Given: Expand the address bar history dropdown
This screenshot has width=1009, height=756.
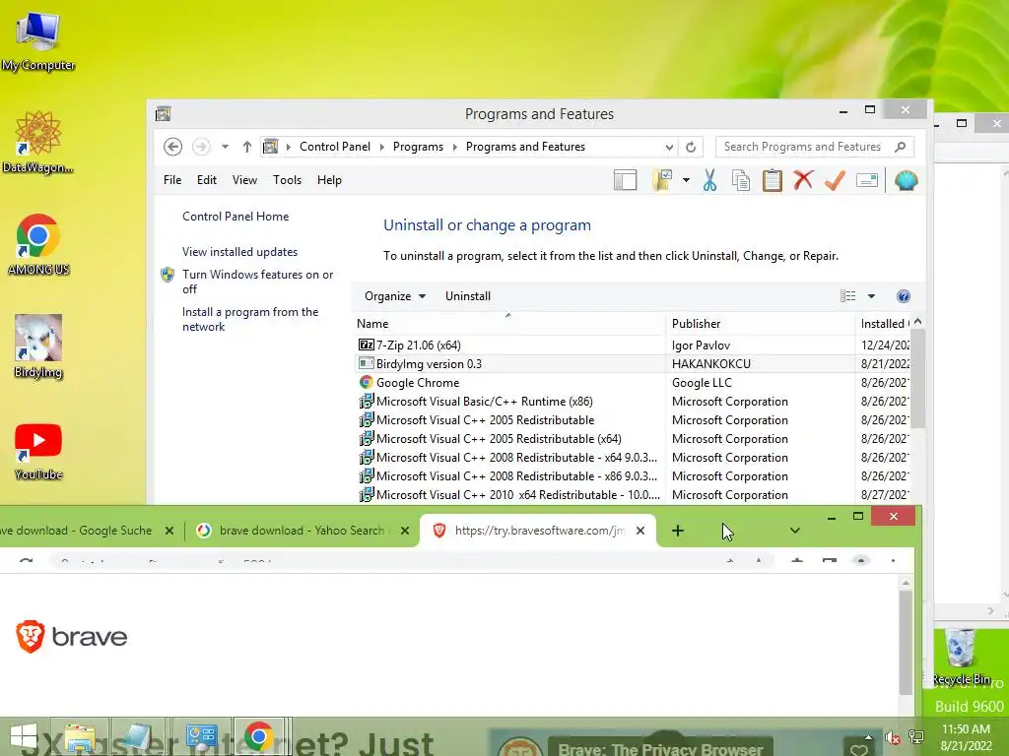Looking at the screenshot, I should (x=669, y=148).
